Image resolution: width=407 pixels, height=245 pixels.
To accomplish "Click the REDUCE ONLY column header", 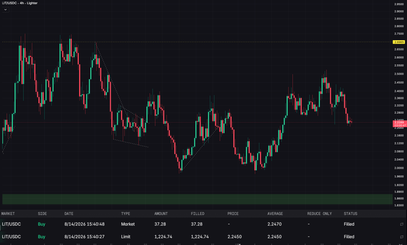I will pos(320,214).
